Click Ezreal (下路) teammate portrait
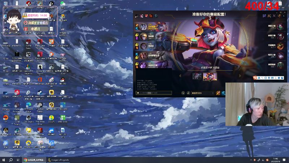 [x=143, y=37]
